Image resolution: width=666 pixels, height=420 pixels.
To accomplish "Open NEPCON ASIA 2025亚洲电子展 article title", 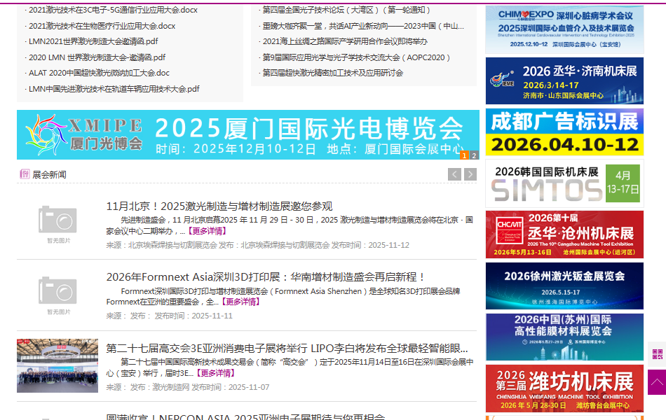I will 245,416.
